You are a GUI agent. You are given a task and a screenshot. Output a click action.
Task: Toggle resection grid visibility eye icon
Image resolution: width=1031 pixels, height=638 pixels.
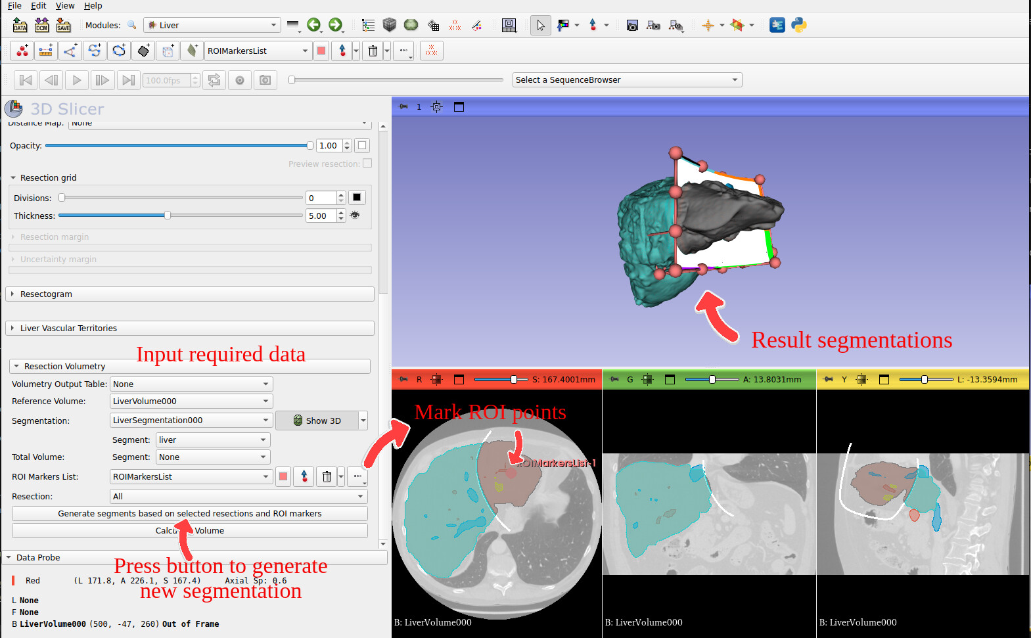pos(355,215)
